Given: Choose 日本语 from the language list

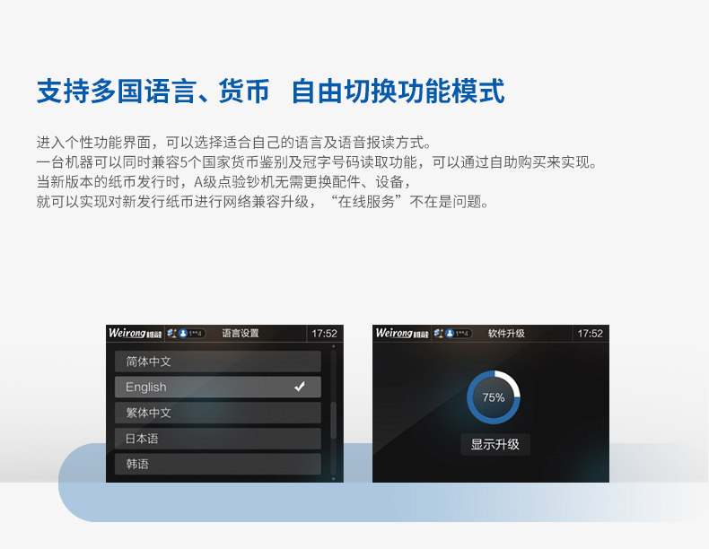Looking at the screenshot, I should tap(218, 439).
